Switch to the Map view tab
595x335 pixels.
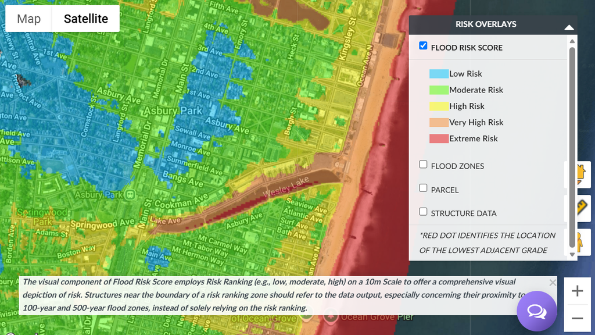coord(28,19)
